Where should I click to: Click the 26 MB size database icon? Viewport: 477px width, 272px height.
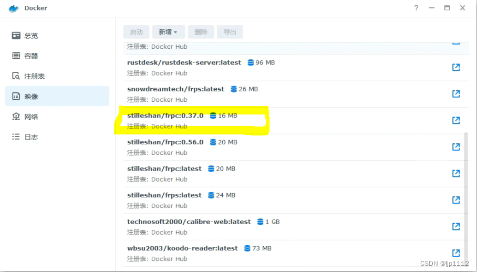[x=234, y=89]
